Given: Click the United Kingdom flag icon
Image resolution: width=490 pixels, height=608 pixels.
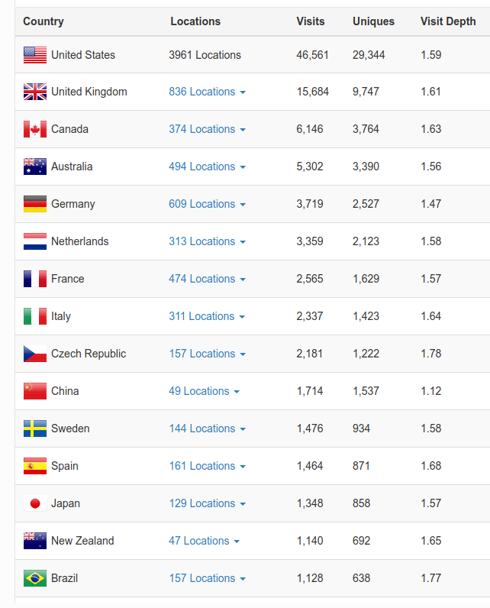Looking at the screenshot, I should [x=35, y=92].
